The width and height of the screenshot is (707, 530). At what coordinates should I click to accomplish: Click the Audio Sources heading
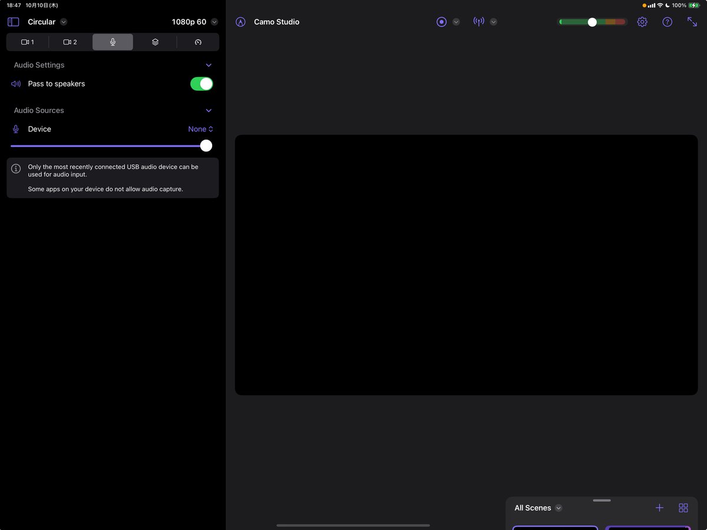coord(39,111)
